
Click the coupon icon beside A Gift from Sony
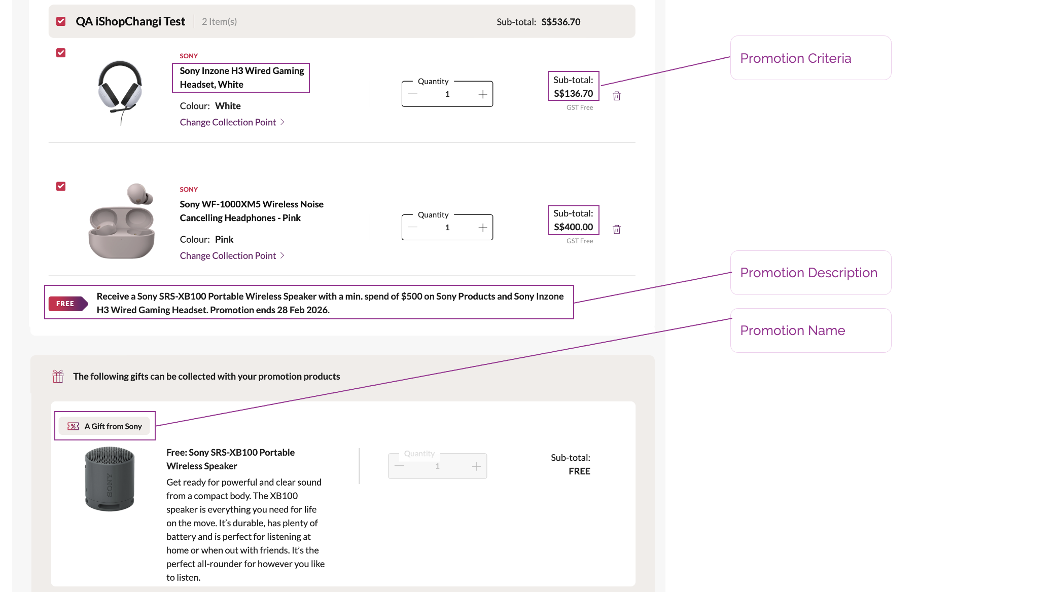(x=73, y=426)
